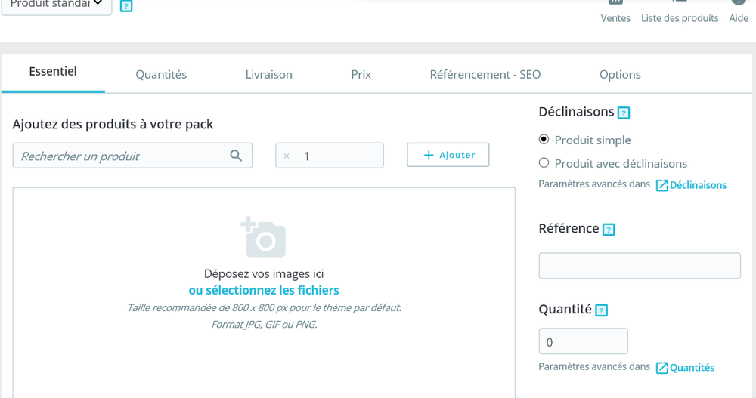
Task: Open the Livraison tab
Action: click(268, 75)
